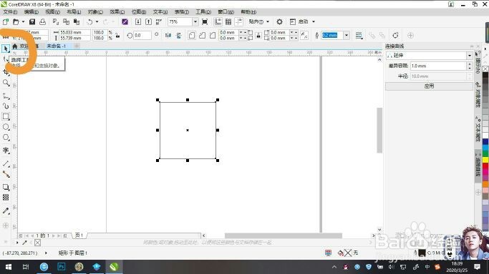
Task: Toggle Edit corners together lock
Action: (258, 35)
